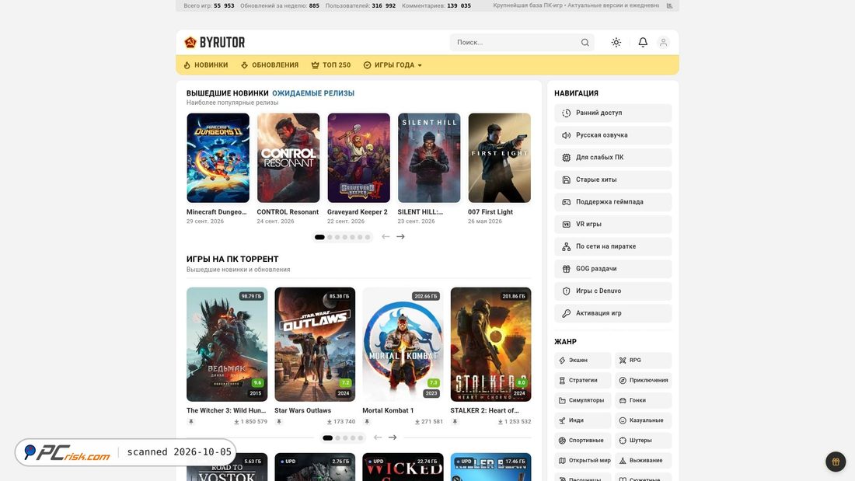This screenshot has width=855, height=481.
Task: Open Для слабых ПК navigation item
Action: 613,158
